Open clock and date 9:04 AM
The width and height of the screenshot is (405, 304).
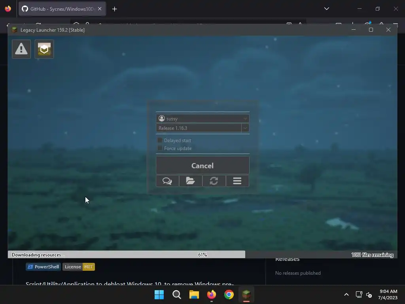388,294
